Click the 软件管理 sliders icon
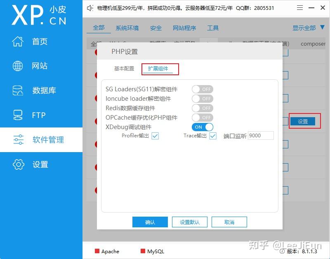This screenshot has width=330, height=259. 18,140
